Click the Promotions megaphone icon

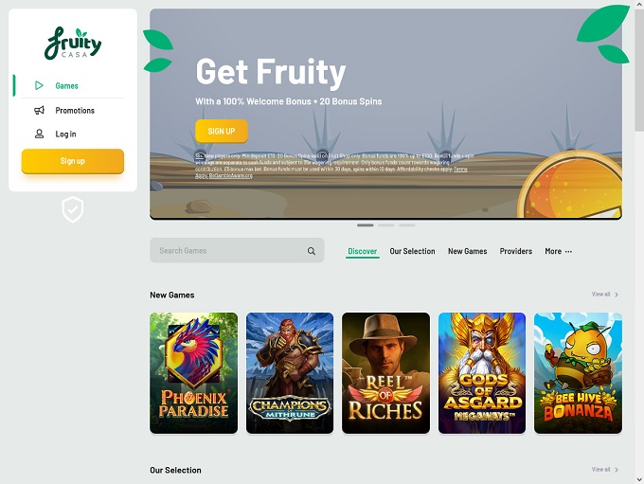point(39,110)
